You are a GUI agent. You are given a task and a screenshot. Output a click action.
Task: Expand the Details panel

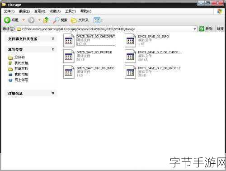53,93
